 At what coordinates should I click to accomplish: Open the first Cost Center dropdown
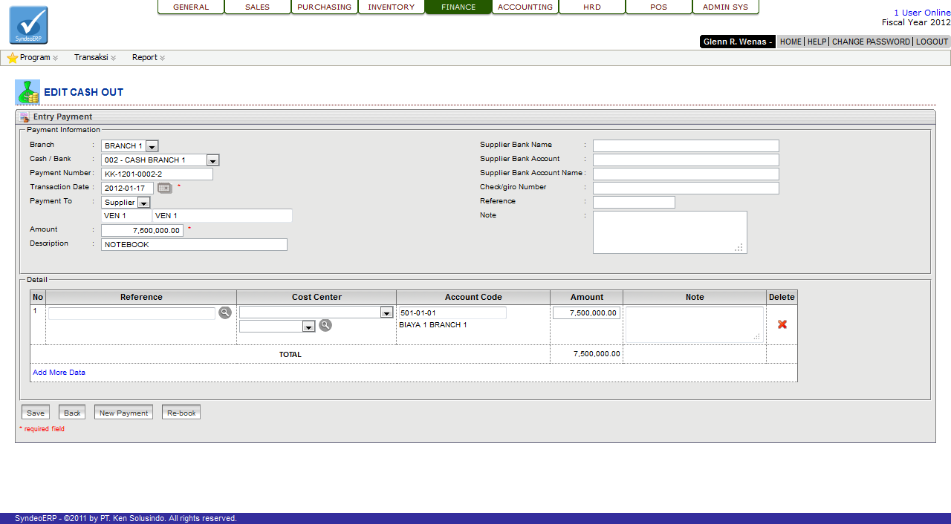click(386, 313)
